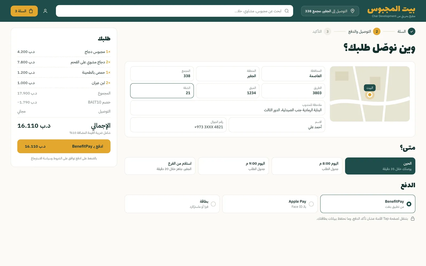Open المحافظة field showing العاصمة
This screenshot has width=426, height=266.
(293, 74)
